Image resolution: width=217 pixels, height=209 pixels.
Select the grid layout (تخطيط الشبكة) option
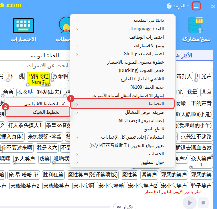tap(38, 112)
